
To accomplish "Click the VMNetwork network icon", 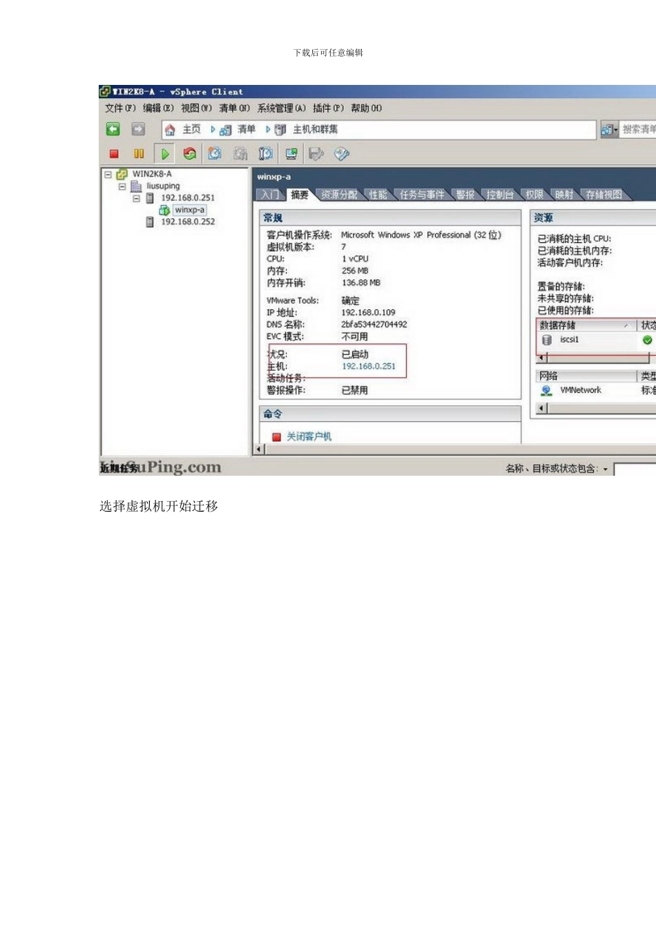I will pyautogui.click(x=546, y=390).
